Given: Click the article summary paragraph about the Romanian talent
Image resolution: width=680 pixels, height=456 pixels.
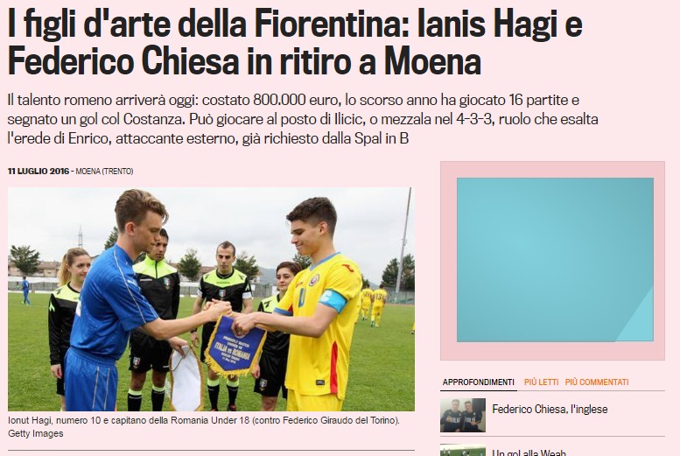Looking at the screenshot, I should tap(303, 119).
